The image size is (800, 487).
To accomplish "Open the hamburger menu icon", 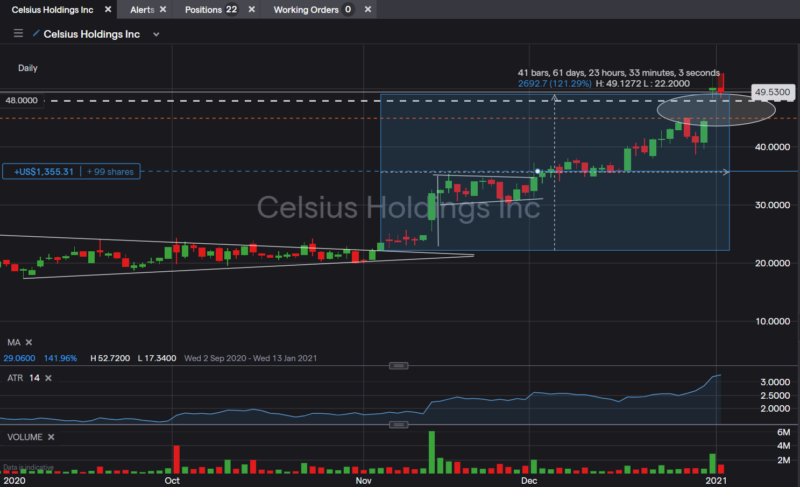I will 18,33.
